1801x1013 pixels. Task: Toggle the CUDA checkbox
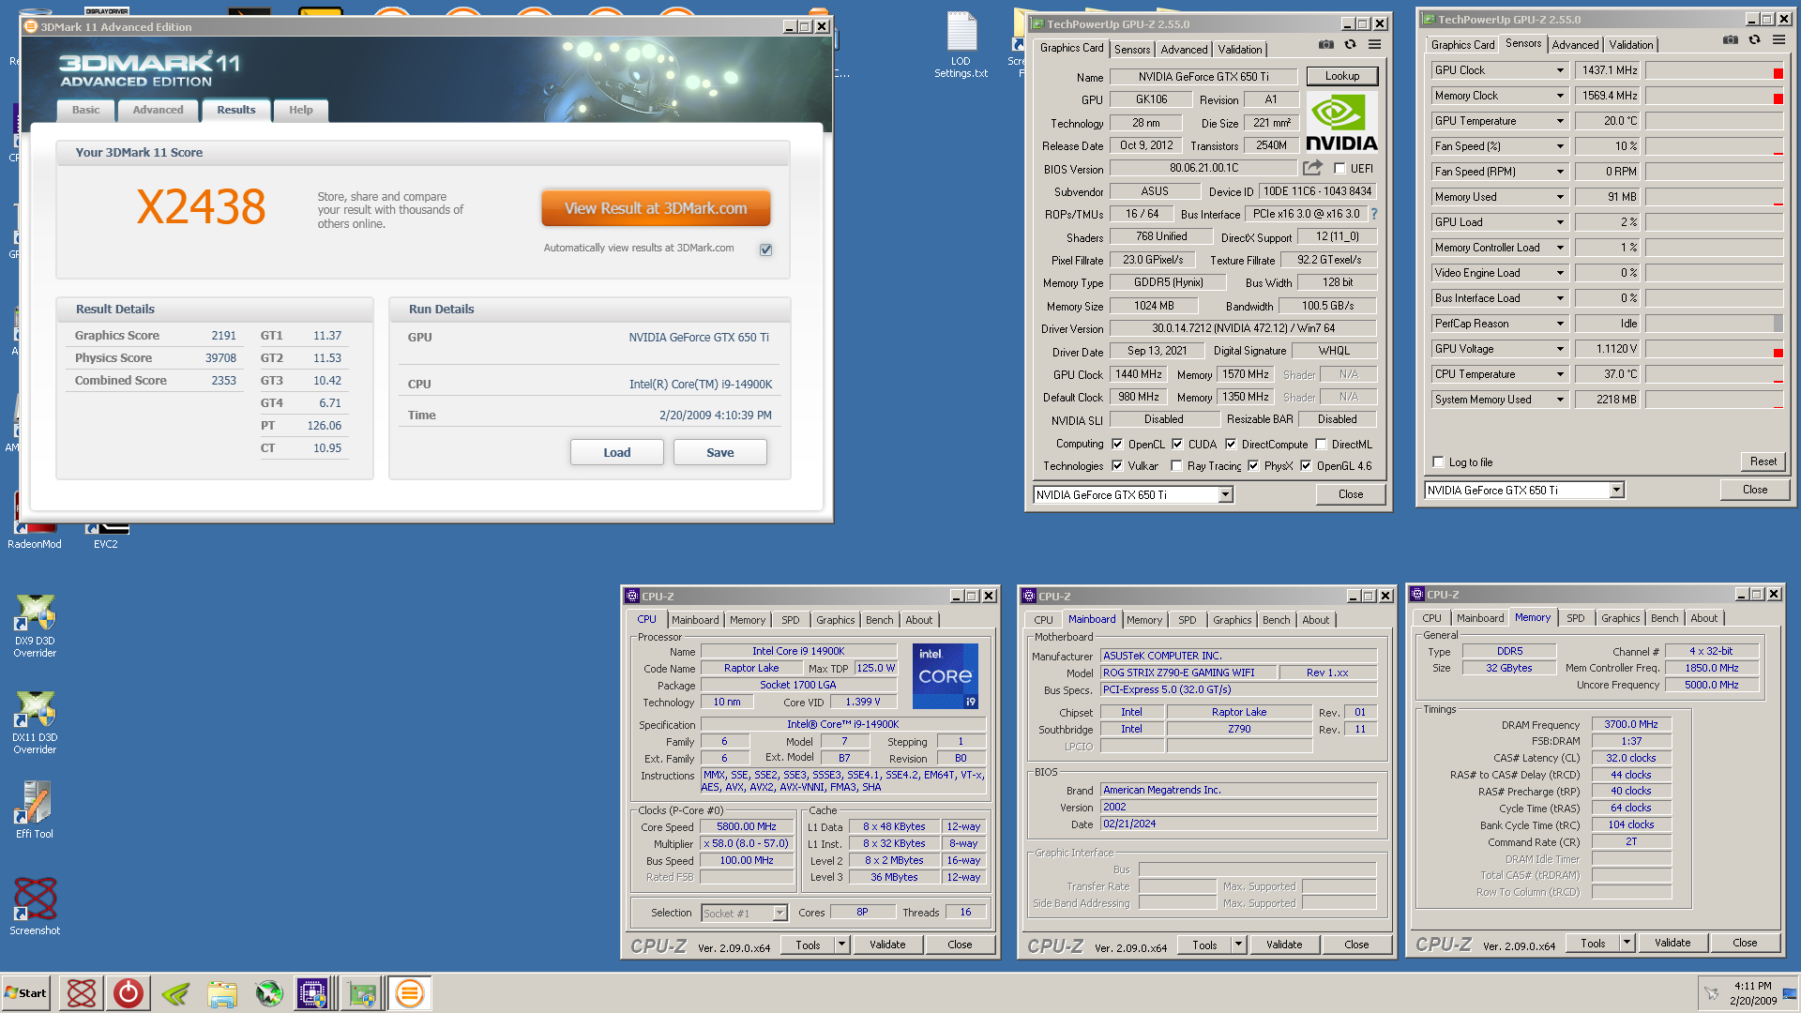pos(1177,445)
